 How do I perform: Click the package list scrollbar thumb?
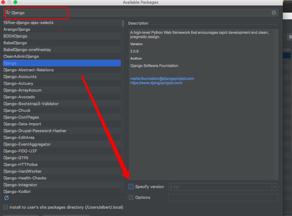click(x=123, y=23)
